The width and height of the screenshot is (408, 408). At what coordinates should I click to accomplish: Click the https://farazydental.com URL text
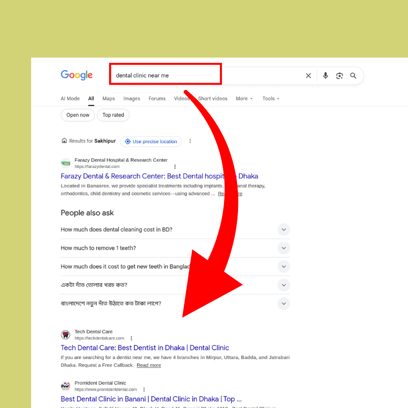97,166
